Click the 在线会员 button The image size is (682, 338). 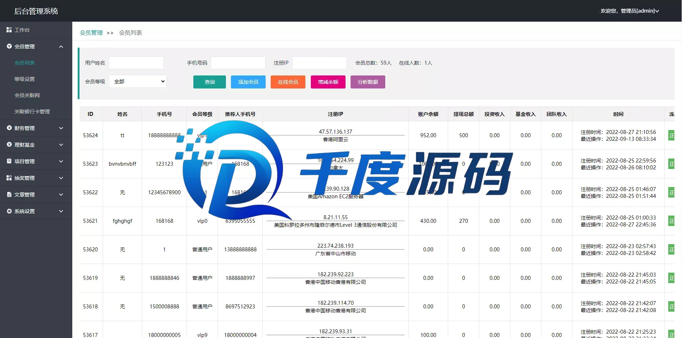pos(288,82)
